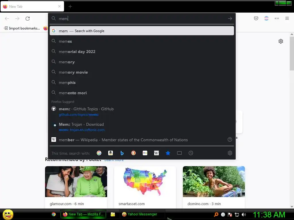Click scrollbar up arrow at page top

point(292,34)
